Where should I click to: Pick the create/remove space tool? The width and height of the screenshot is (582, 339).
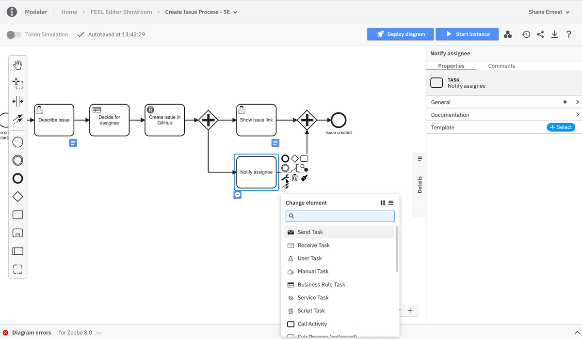click(x=17, y=101)
